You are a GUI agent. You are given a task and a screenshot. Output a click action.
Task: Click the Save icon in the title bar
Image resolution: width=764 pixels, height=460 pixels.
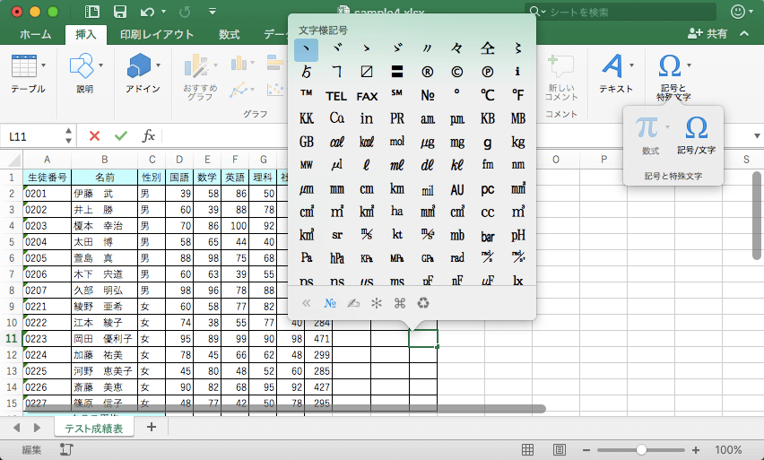pos(120,12)
